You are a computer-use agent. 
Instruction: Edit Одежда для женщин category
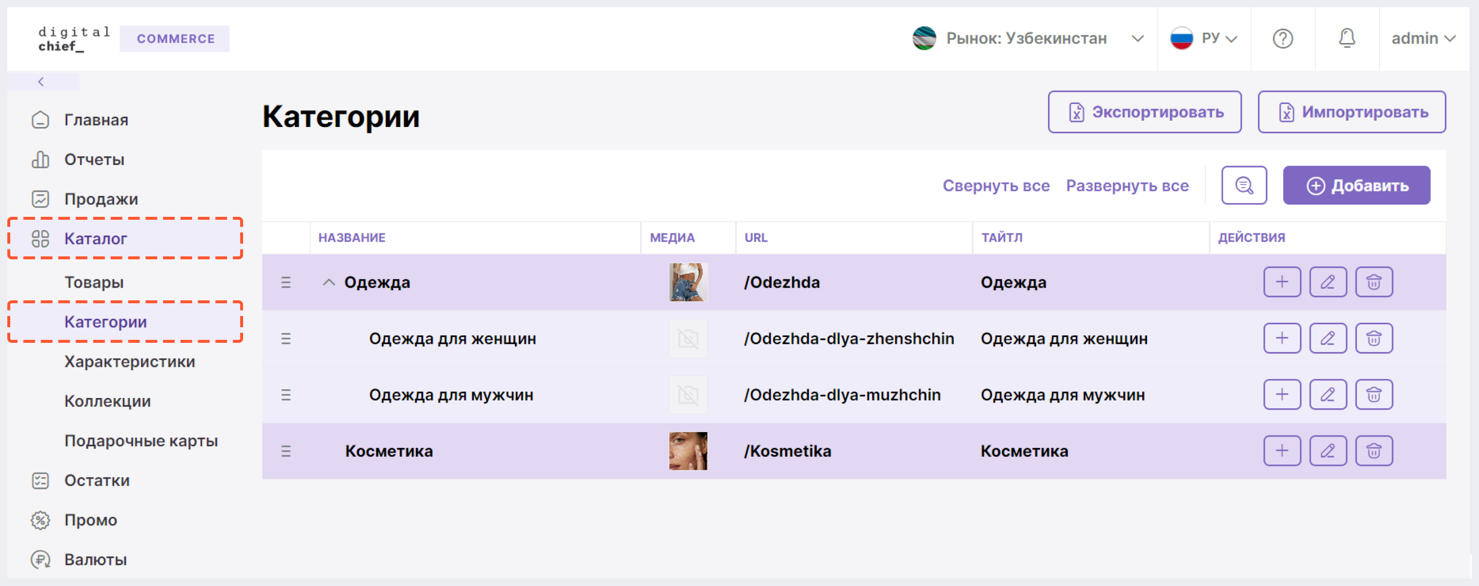click(x=1327, y=338)
